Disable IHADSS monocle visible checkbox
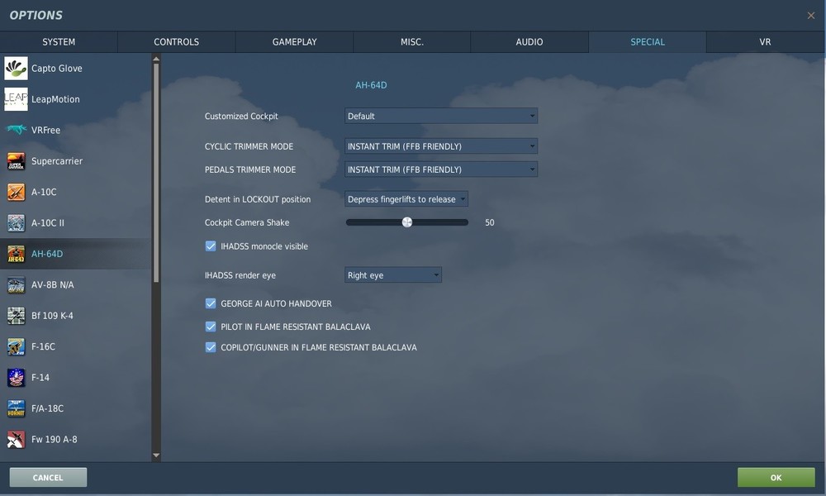 211,246
